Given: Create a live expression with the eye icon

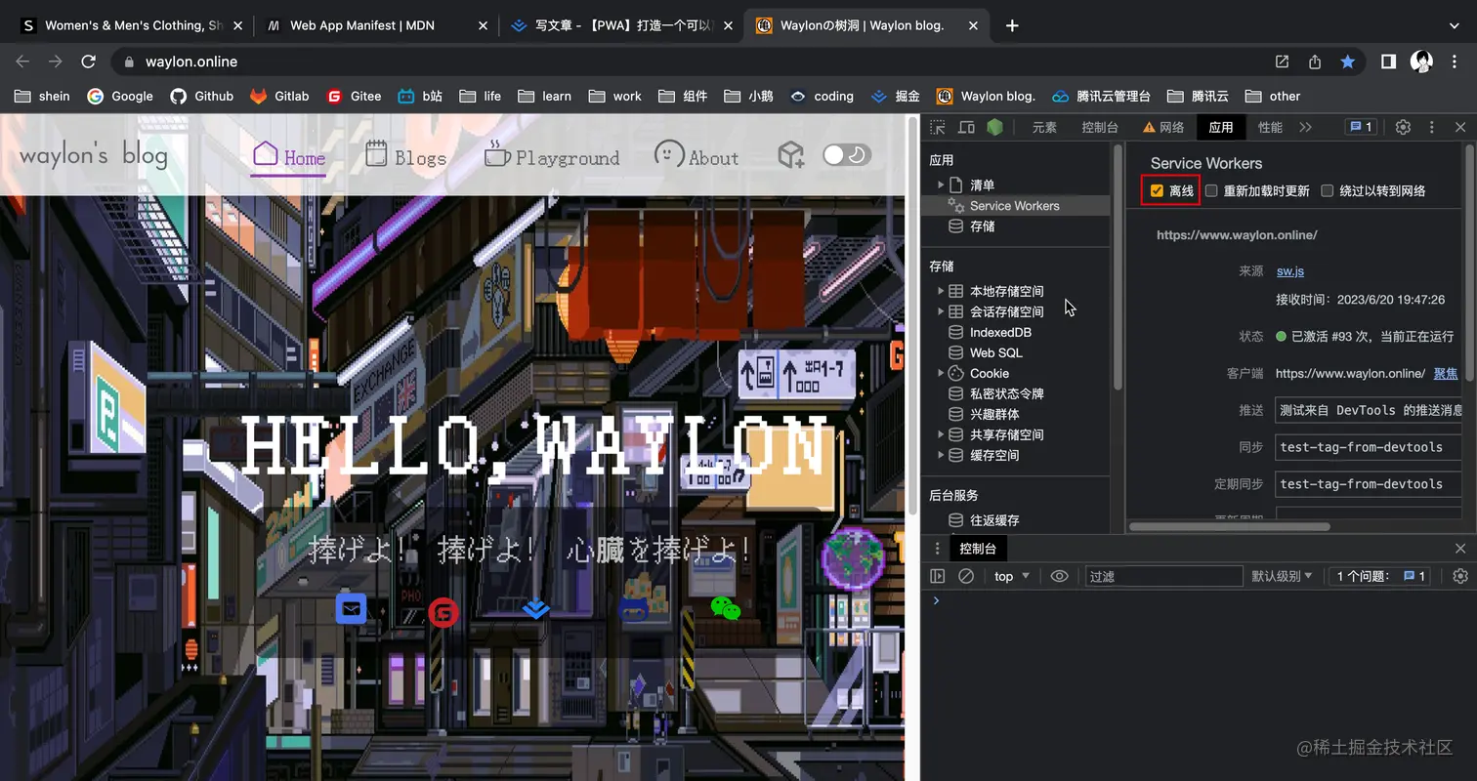Looking at the screenshot, I should 1059,576.
